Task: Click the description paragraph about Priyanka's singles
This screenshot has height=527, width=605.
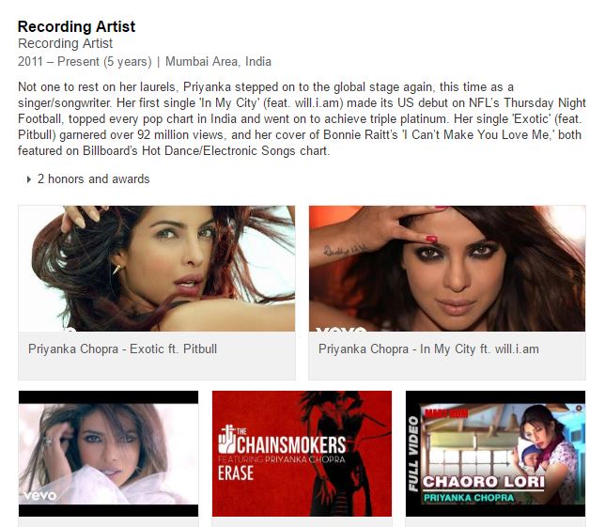Action: tap(302, 118)
